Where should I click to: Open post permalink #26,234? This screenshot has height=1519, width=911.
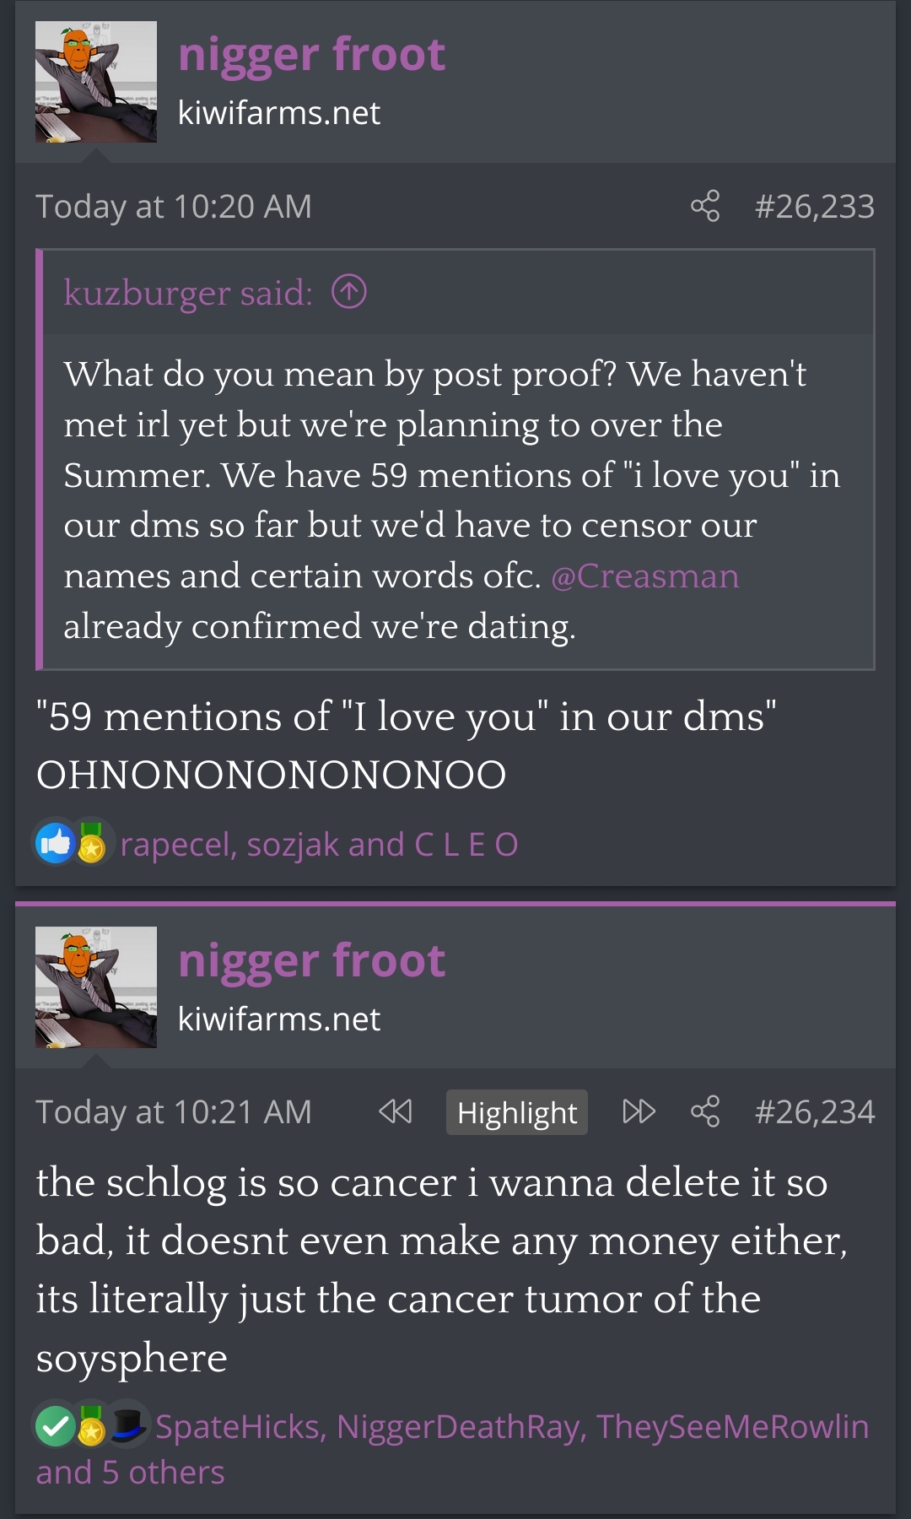[x=815, y=1112]
